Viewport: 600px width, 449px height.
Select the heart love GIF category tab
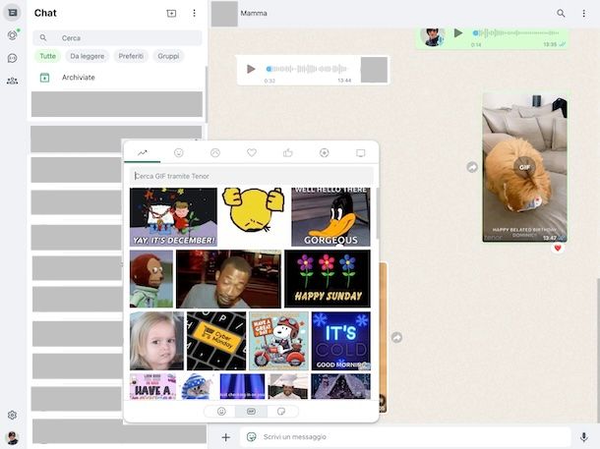252,153
